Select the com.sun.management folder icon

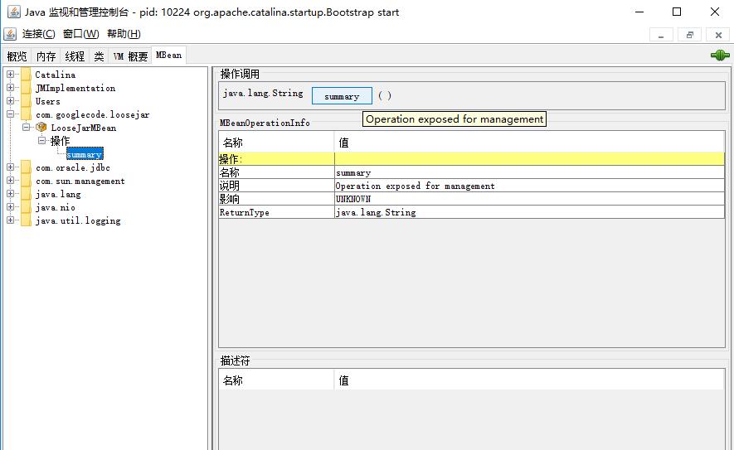click(26, 181)
